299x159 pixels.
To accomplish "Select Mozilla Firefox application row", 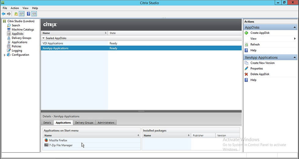I will pos(91,140).
